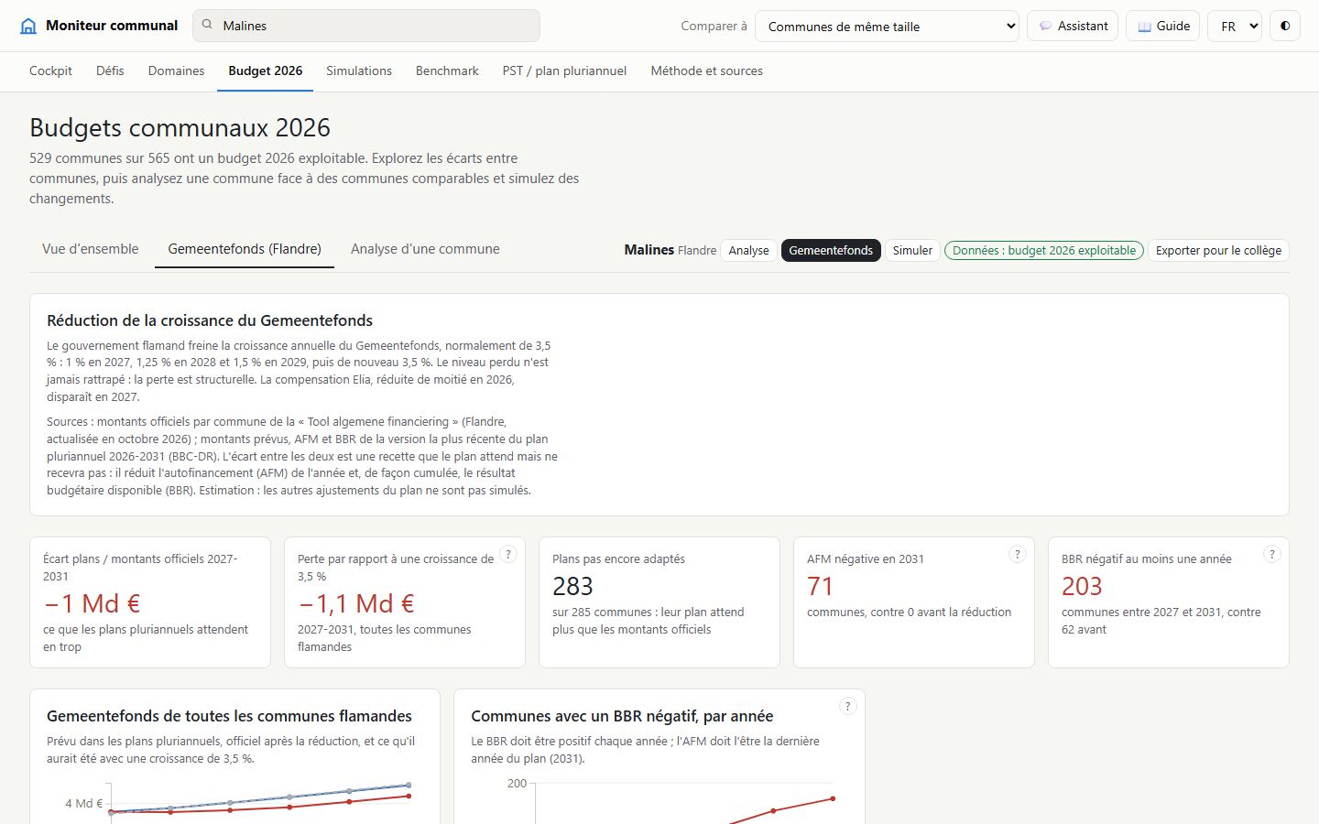Click the BBR négatif value 203
The height and width of the screenshot is (824, 1319).
(1082, 586)
